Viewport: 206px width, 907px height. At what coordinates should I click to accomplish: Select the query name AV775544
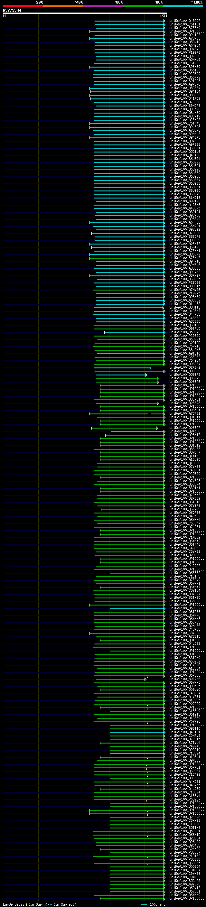(12, 11)
